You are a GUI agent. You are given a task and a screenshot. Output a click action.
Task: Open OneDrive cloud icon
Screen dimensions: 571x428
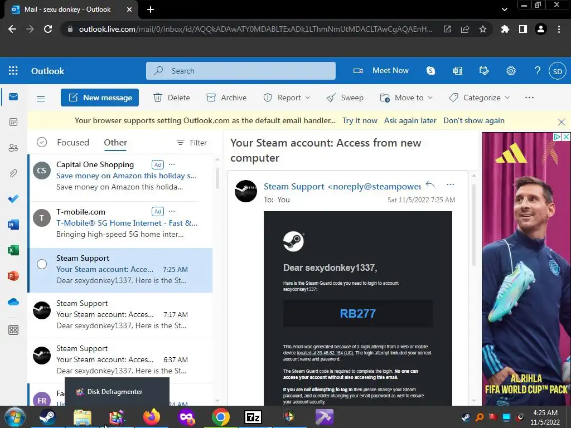[13, 301]
